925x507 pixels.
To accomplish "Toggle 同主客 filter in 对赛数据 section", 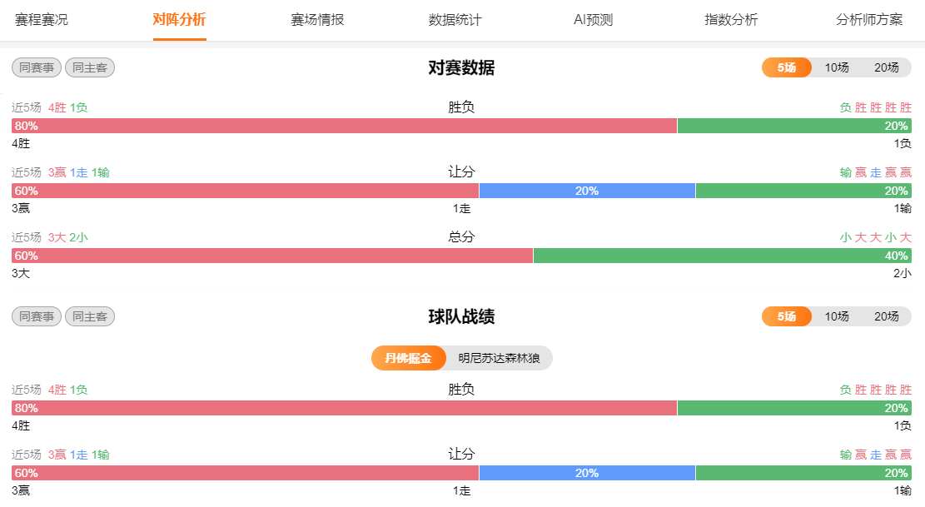I will pos(90,67).
